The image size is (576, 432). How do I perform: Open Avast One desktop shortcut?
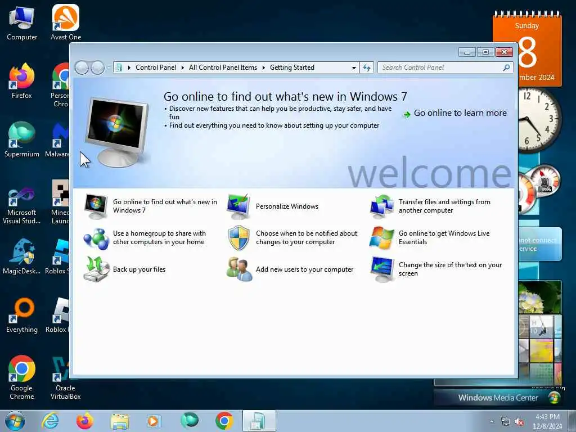tap(66, 23)
